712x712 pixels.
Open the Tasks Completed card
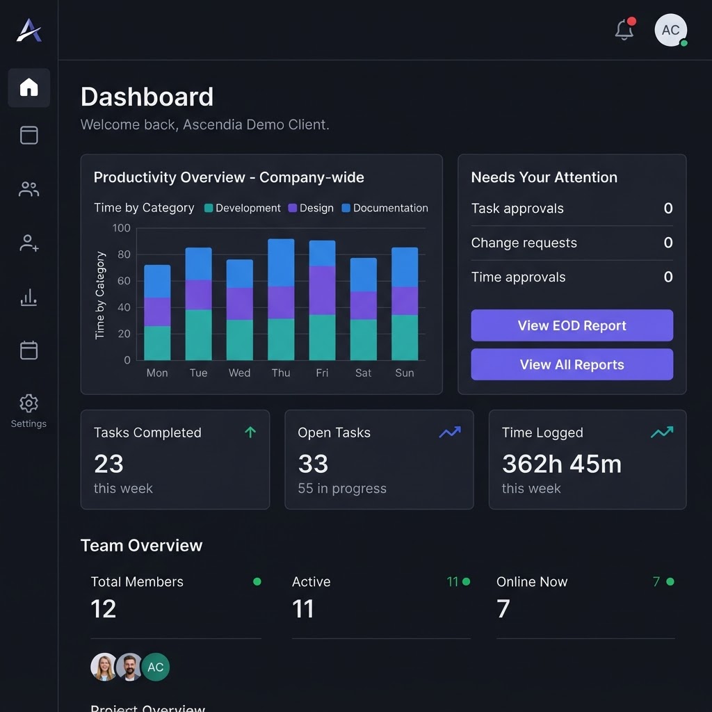point(175,460)
